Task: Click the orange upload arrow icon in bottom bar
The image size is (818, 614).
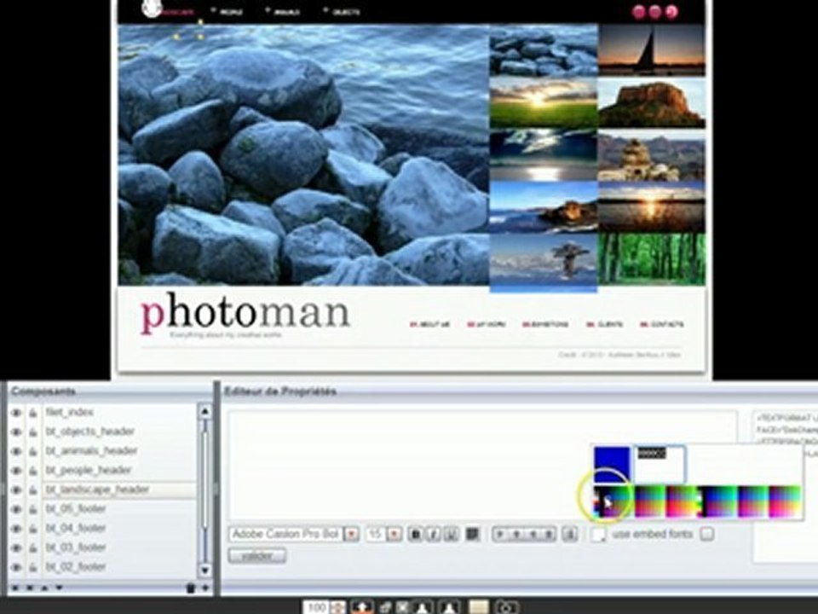Action: point(362,607)
